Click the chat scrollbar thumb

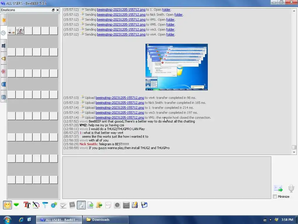tap(294, 147)
